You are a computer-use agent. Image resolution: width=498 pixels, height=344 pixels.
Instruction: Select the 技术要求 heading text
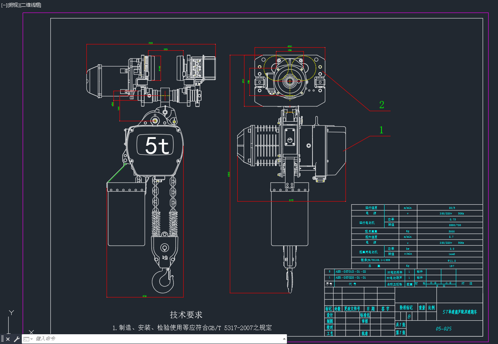(x=186, y=315)
